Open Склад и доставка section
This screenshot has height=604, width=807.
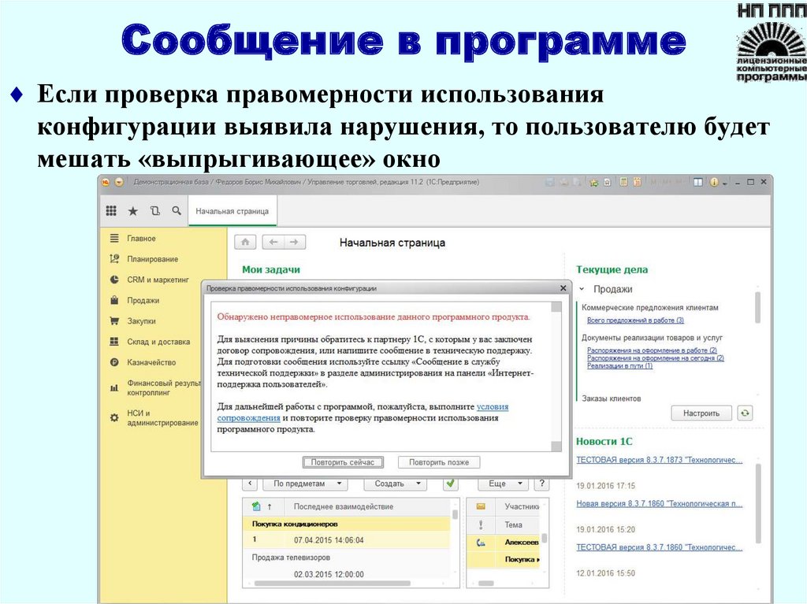(x=158, y=342)
